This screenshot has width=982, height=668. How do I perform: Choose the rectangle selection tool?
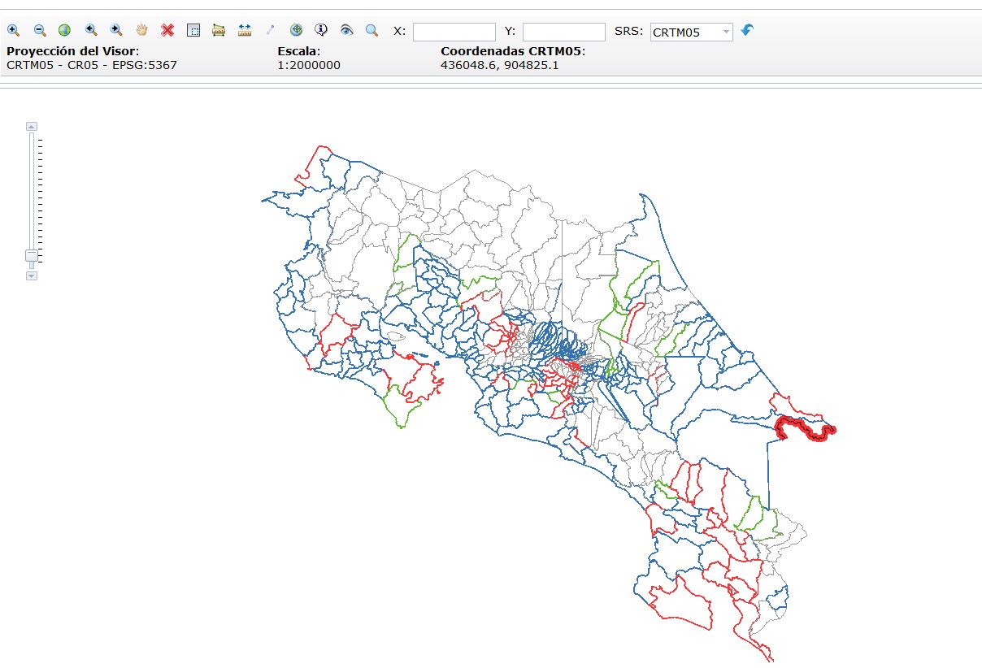[193, 30]
